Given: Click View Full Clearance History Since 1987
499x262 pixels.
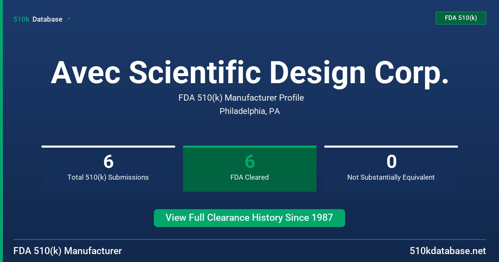Looking at the screenshot, I should [249, 218].
